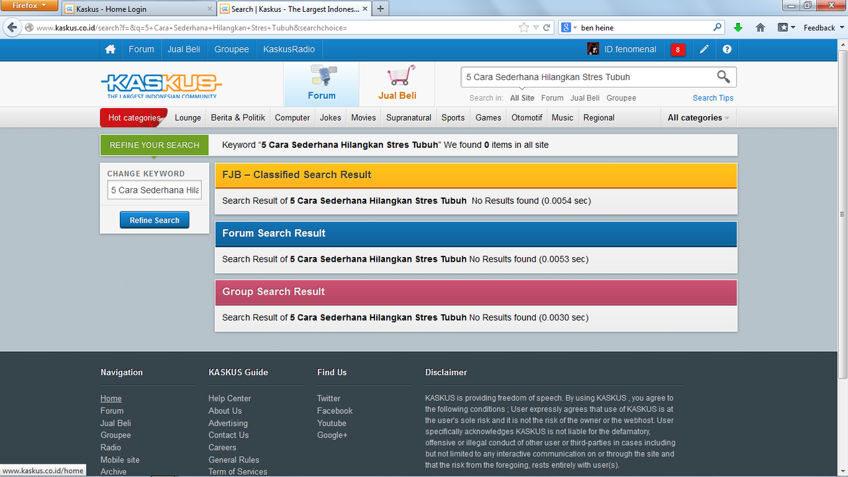Viewport: 848px width, 477px height.
Task: Set search scope to Groupee
Action: tap(621, 98)
